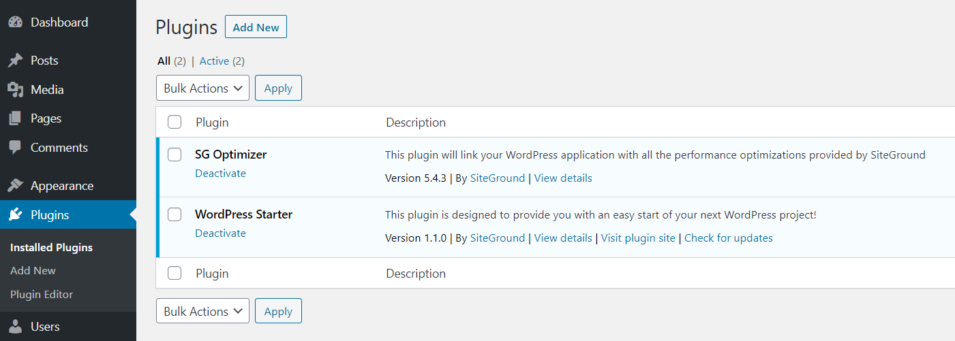Open SiteGround author link for WordPress Starter
This screenshot has width=955, height=341.
point(498,238)
